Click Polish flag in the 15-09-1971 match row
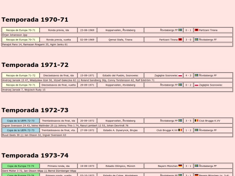This screenshot has width=235, height=176. click(x=180, y=75)
